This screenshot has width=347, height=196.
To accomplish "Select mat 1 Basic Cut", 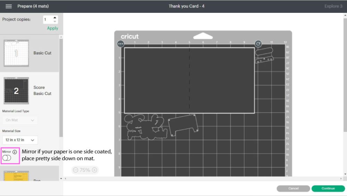I will pos(16,53).
